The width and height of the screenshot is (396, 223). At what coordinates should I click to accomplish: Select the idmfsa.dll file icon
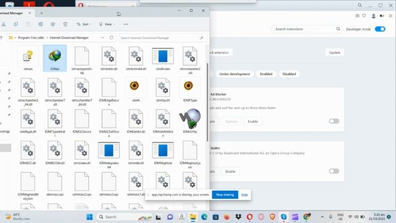pyautogui.click(x=163, y=87)
